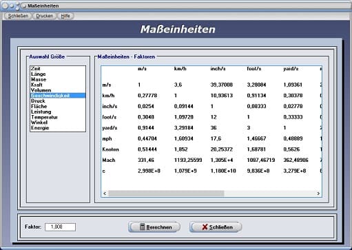Select Winkel in the Größe list
Viewport: 352px width, 250px height.
pos(58,123)
